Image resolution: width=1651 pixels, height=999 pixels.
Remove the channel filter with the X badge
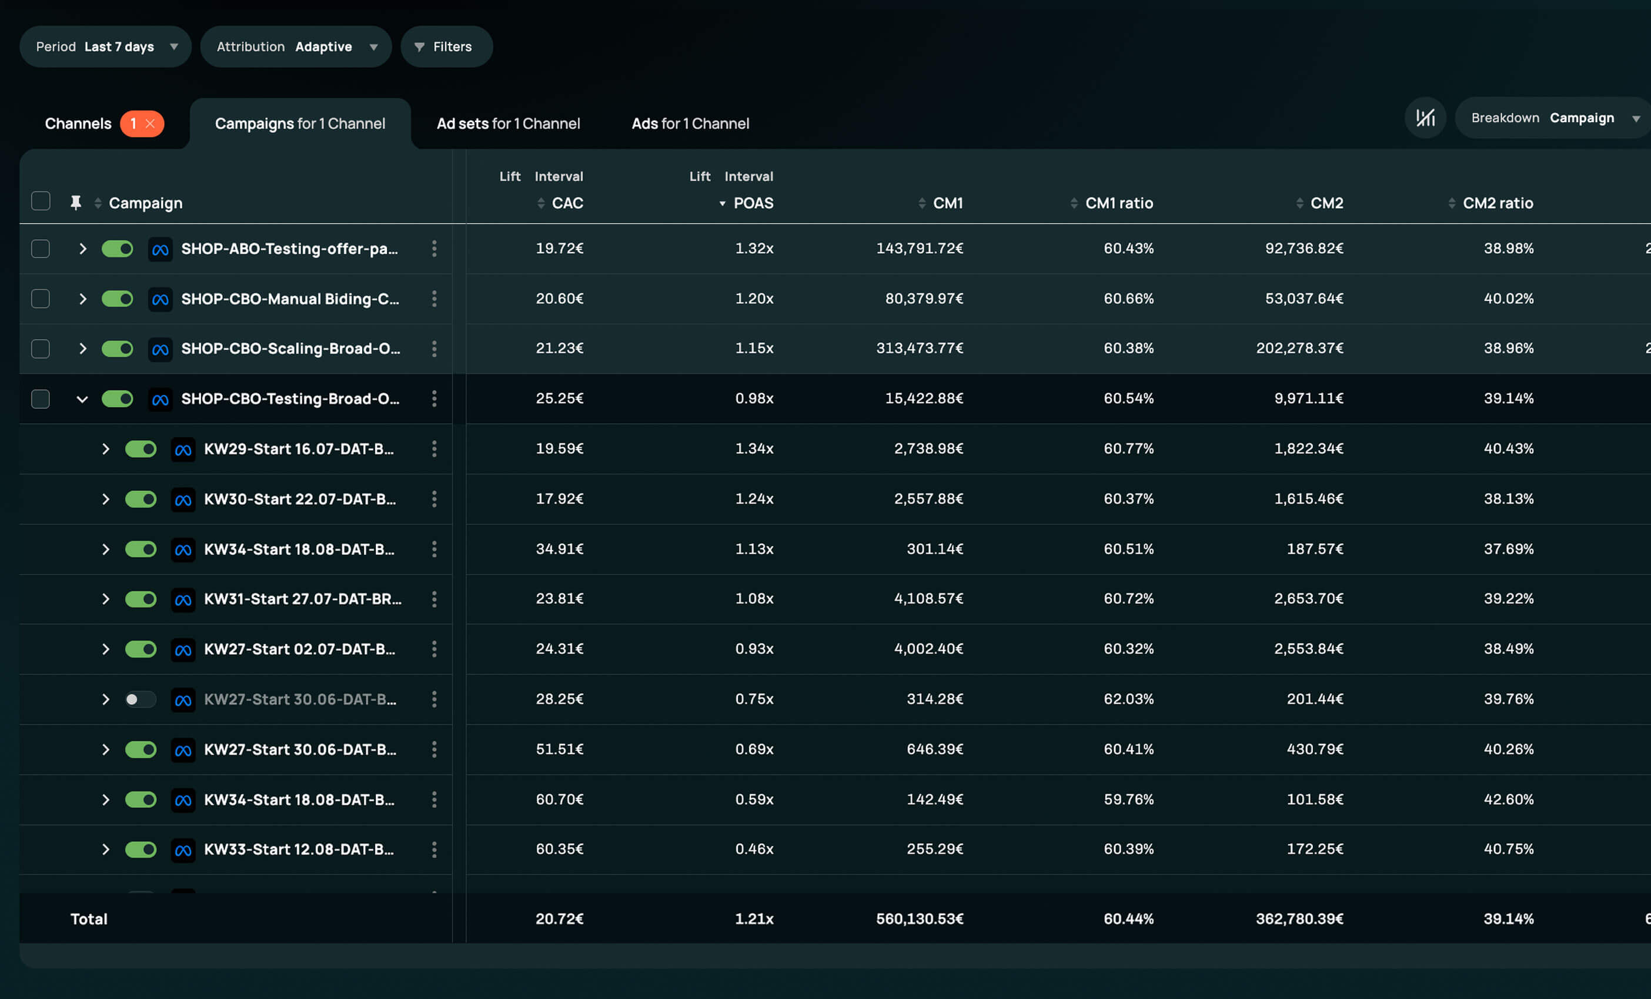pyautogui.click(x=150, y=123)
